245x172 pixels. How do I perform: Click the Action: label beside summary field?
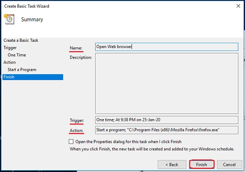coord(76,131)
